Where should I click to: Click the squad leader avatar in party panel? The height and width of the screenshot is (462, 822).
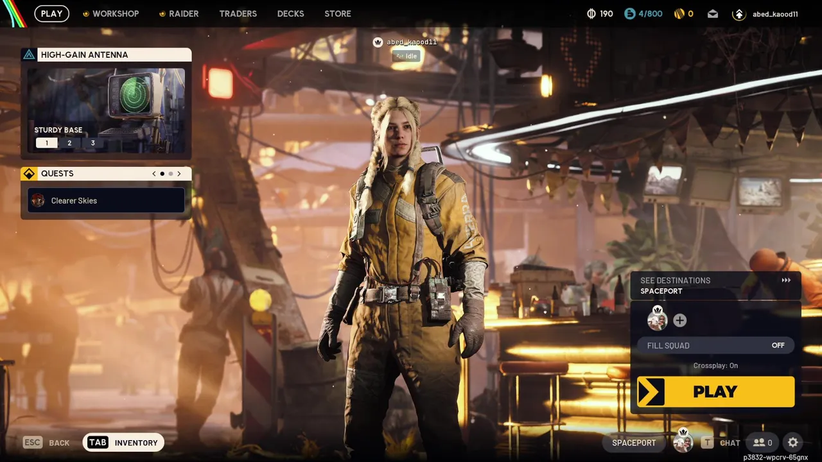657,319
